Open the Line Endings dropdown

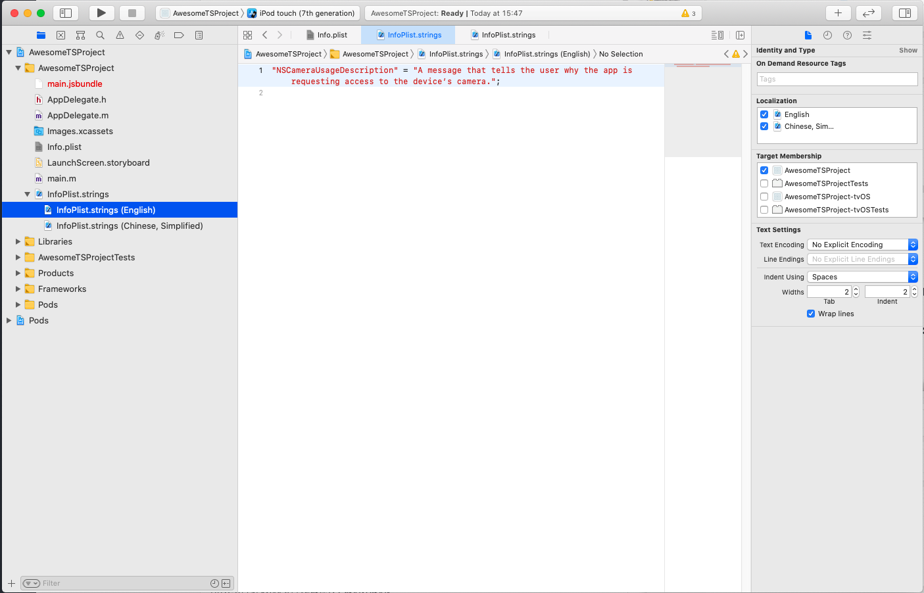(x=862, y=259)
